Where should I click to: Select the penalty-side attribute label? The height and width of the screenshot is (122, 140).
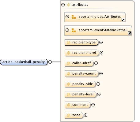(82, 84)
